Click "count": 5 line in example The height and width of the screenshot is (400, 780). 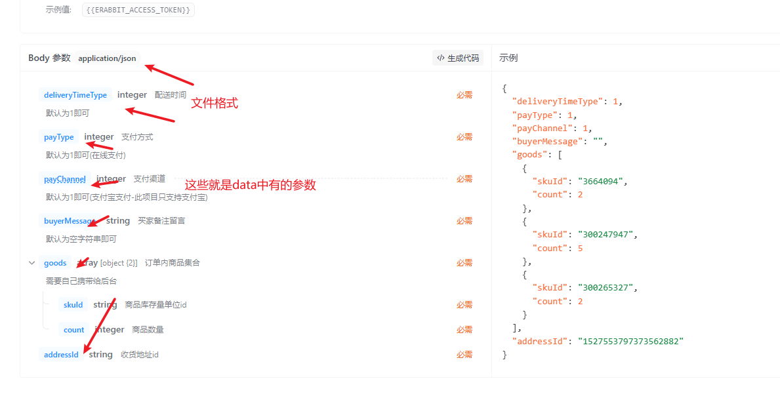[557, 249]
